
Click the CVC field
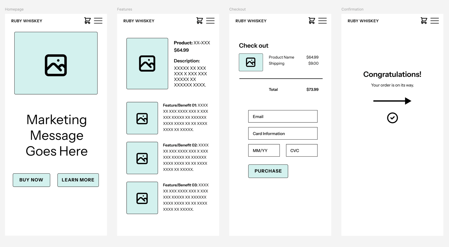pos(302,150)
